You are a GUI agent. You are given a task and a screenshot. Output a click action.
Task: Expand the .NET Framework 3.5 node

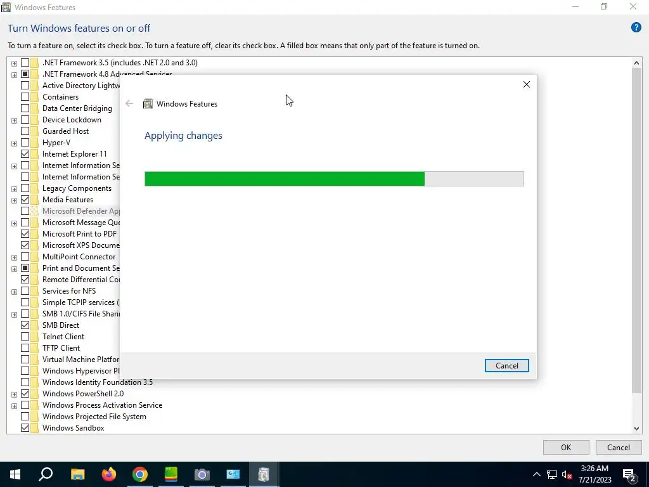pos(14,63)
